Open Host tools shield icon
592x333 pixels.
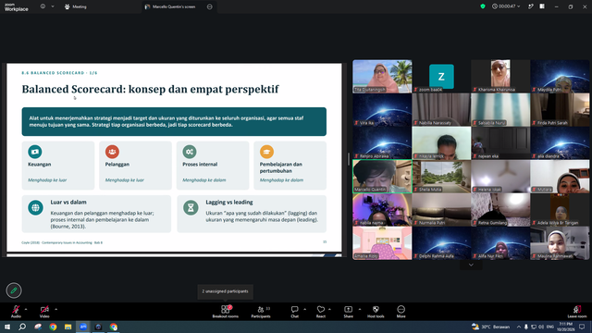(x=376, y=312)
